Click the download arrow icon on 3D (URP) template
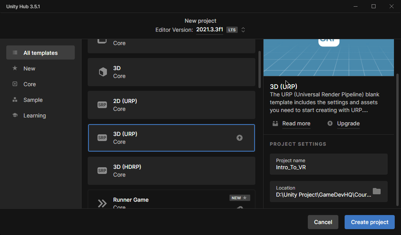The image size is (401, 235). point(239,137)
